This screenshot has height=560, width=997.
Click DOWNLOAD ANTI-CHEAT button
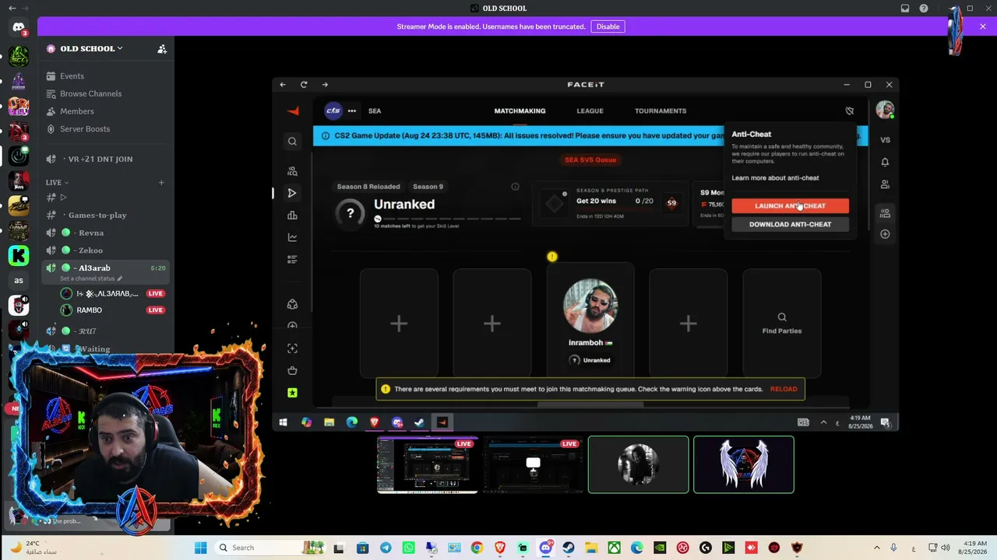coord(790,224)
